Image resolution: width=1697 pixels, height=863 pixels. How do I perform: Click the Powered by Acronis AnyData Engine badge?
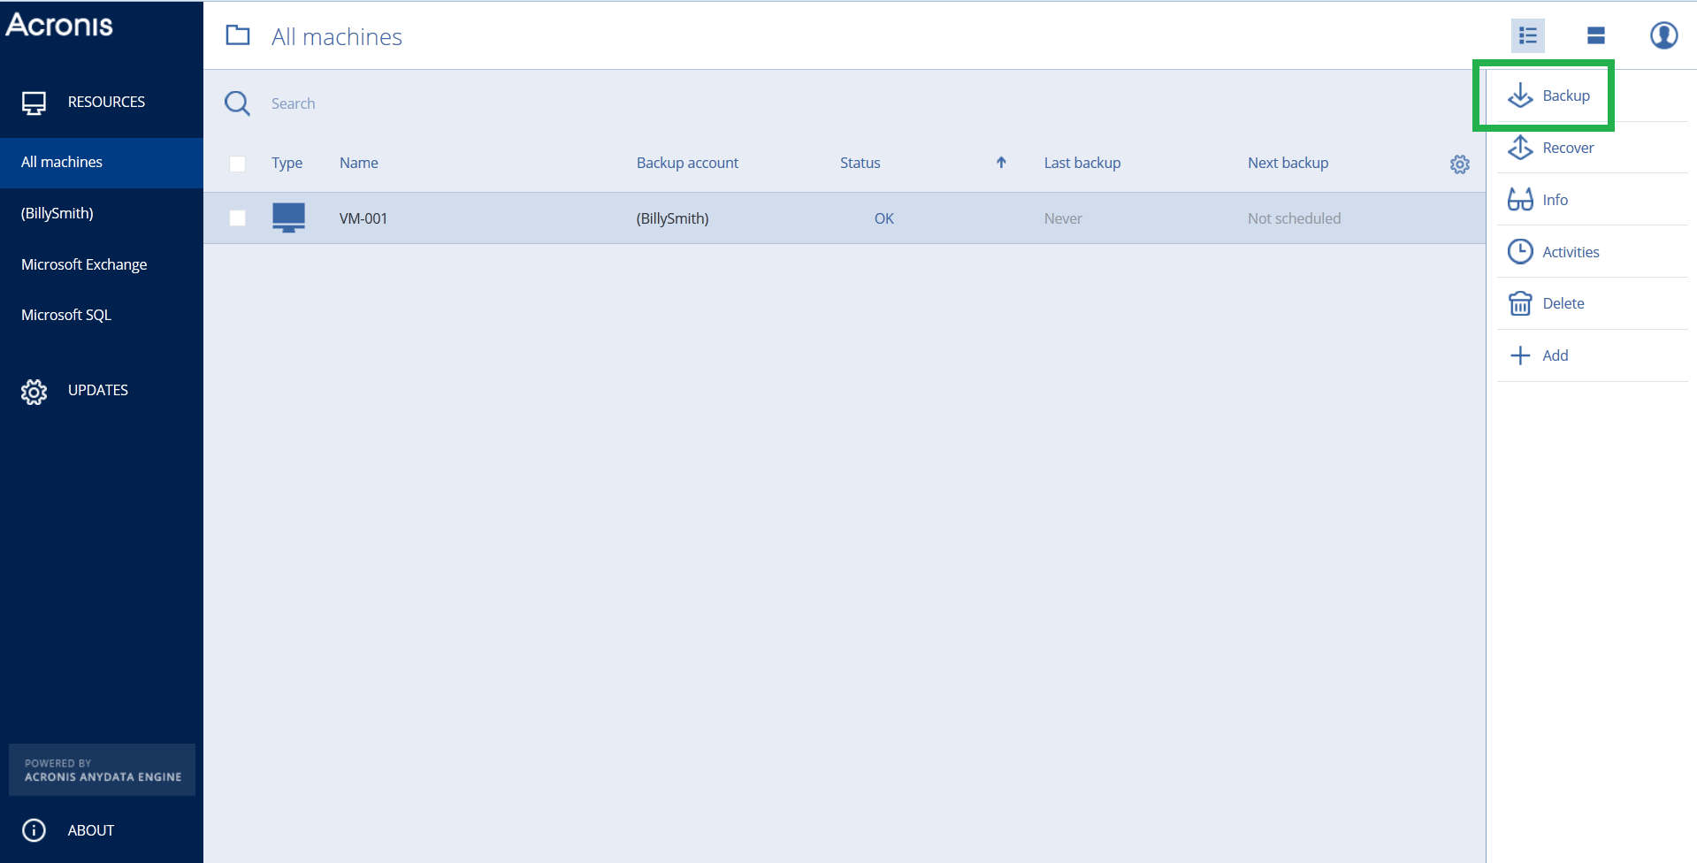102,769
